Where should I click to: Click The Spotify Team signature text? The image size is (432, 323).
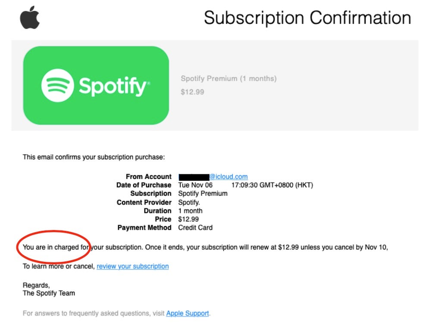(49, 293)
